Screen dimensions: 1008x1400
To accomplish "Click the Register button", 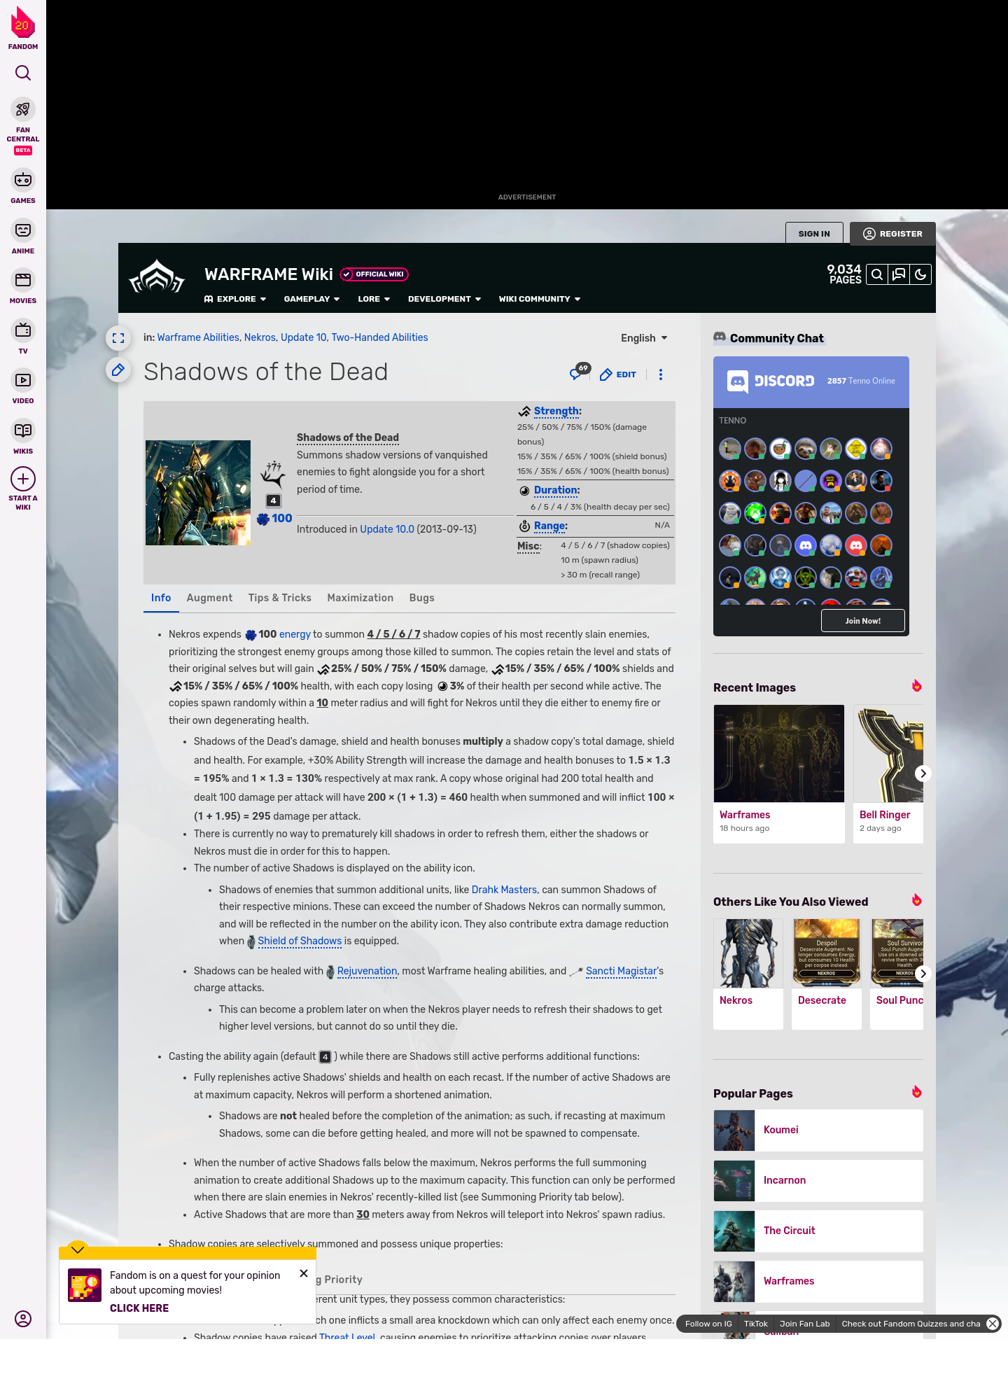I will click(893, 234).
